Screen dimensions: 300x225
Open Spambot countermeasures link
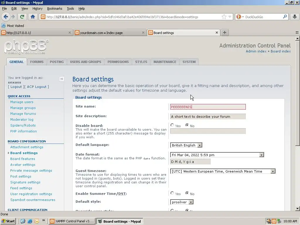point(33,200)
